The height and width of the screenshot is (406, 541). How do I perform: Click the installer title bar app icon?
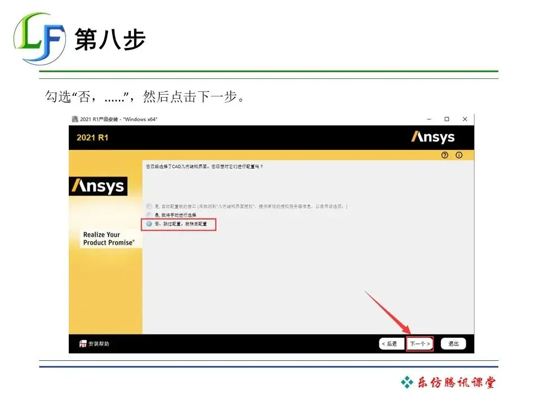[x=75, y=119]
